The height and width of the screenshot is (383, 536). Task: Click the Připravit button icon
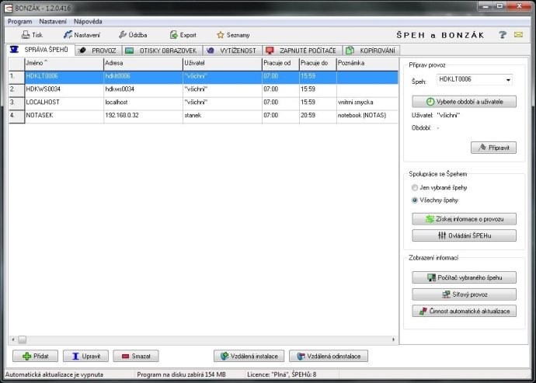pos(482,148)
